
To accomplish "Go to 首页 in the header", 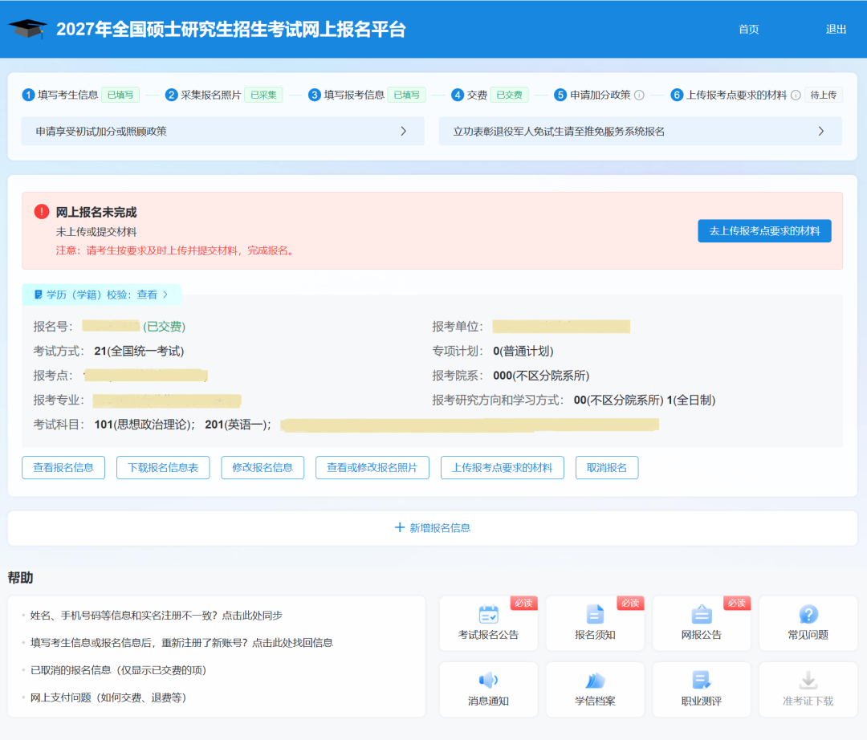I will pos(749,29).
